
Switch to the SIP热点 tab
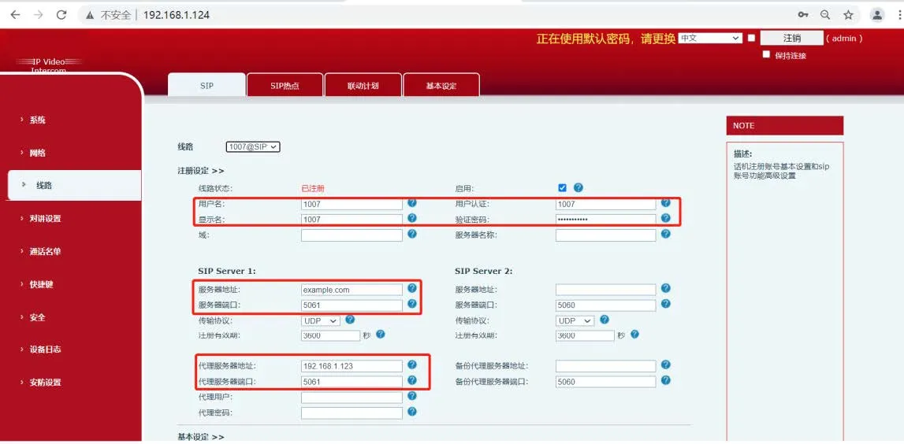(285, 86)
